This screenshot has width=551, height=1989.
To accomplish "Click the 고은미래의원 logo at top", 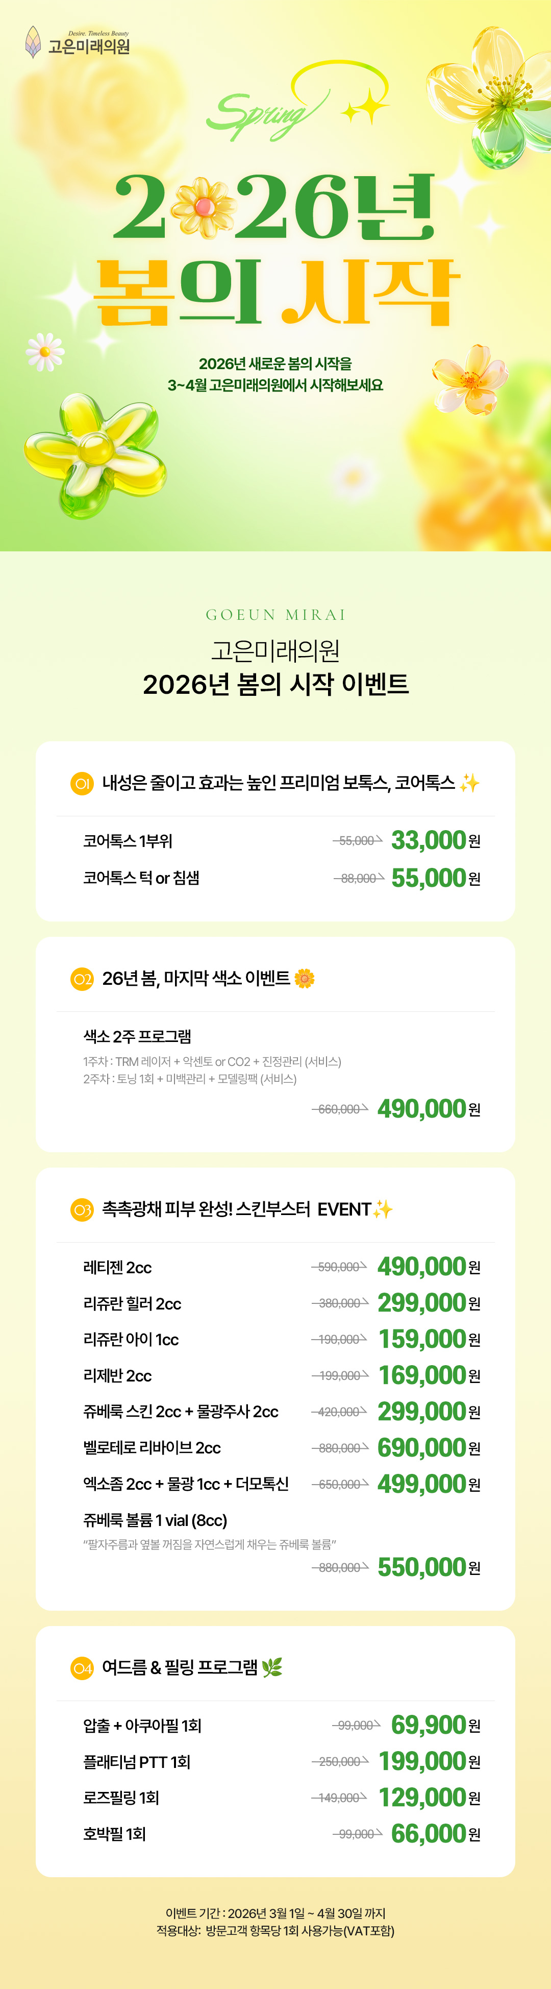I will point(77,43).
